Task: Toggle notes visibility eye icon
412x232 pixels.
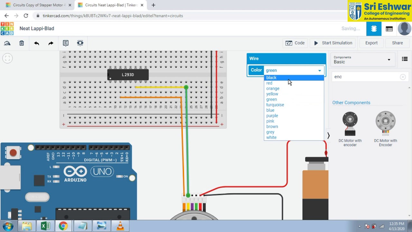Action: pos(80,43)
